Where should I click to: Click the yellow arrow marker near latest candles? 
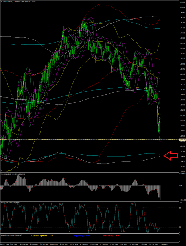[x=160, y=122]
